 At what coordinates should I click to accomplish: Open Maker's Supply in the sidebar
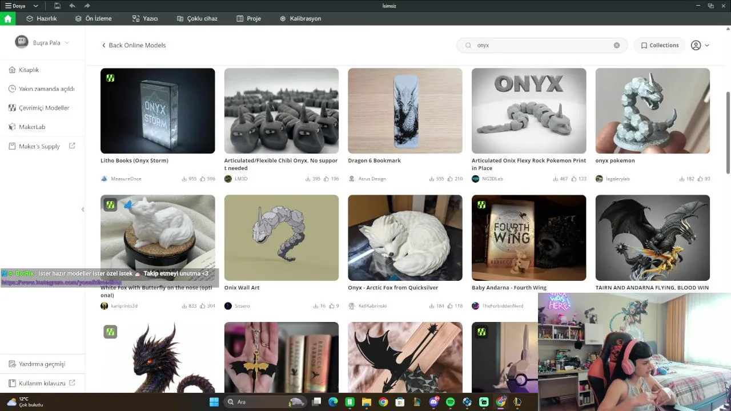35,146
